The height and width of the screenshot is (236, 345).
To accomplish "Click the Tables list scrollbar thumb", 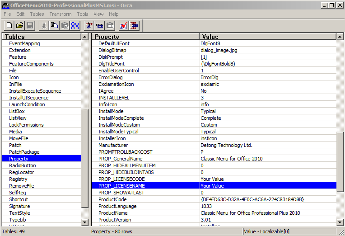I will (85, 158).
